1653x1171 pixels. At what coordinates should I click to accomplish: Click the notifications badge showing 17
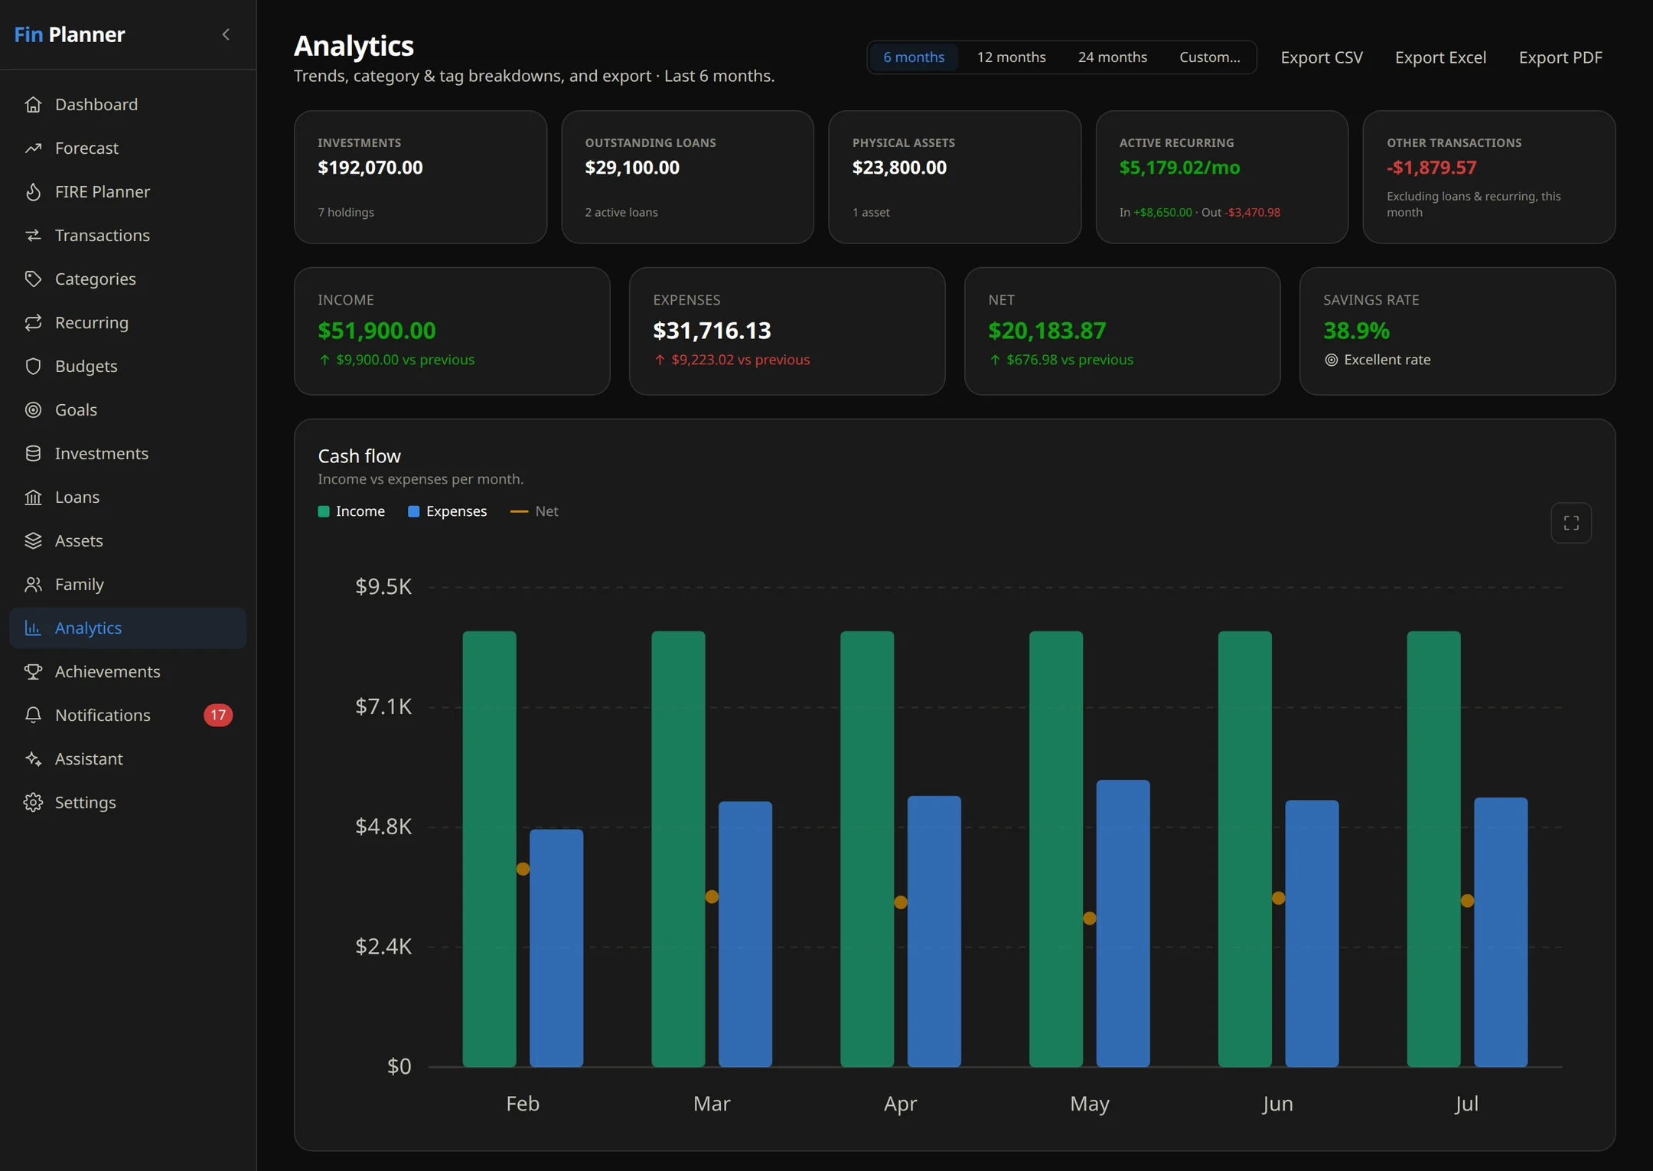(x=218, y=715)
